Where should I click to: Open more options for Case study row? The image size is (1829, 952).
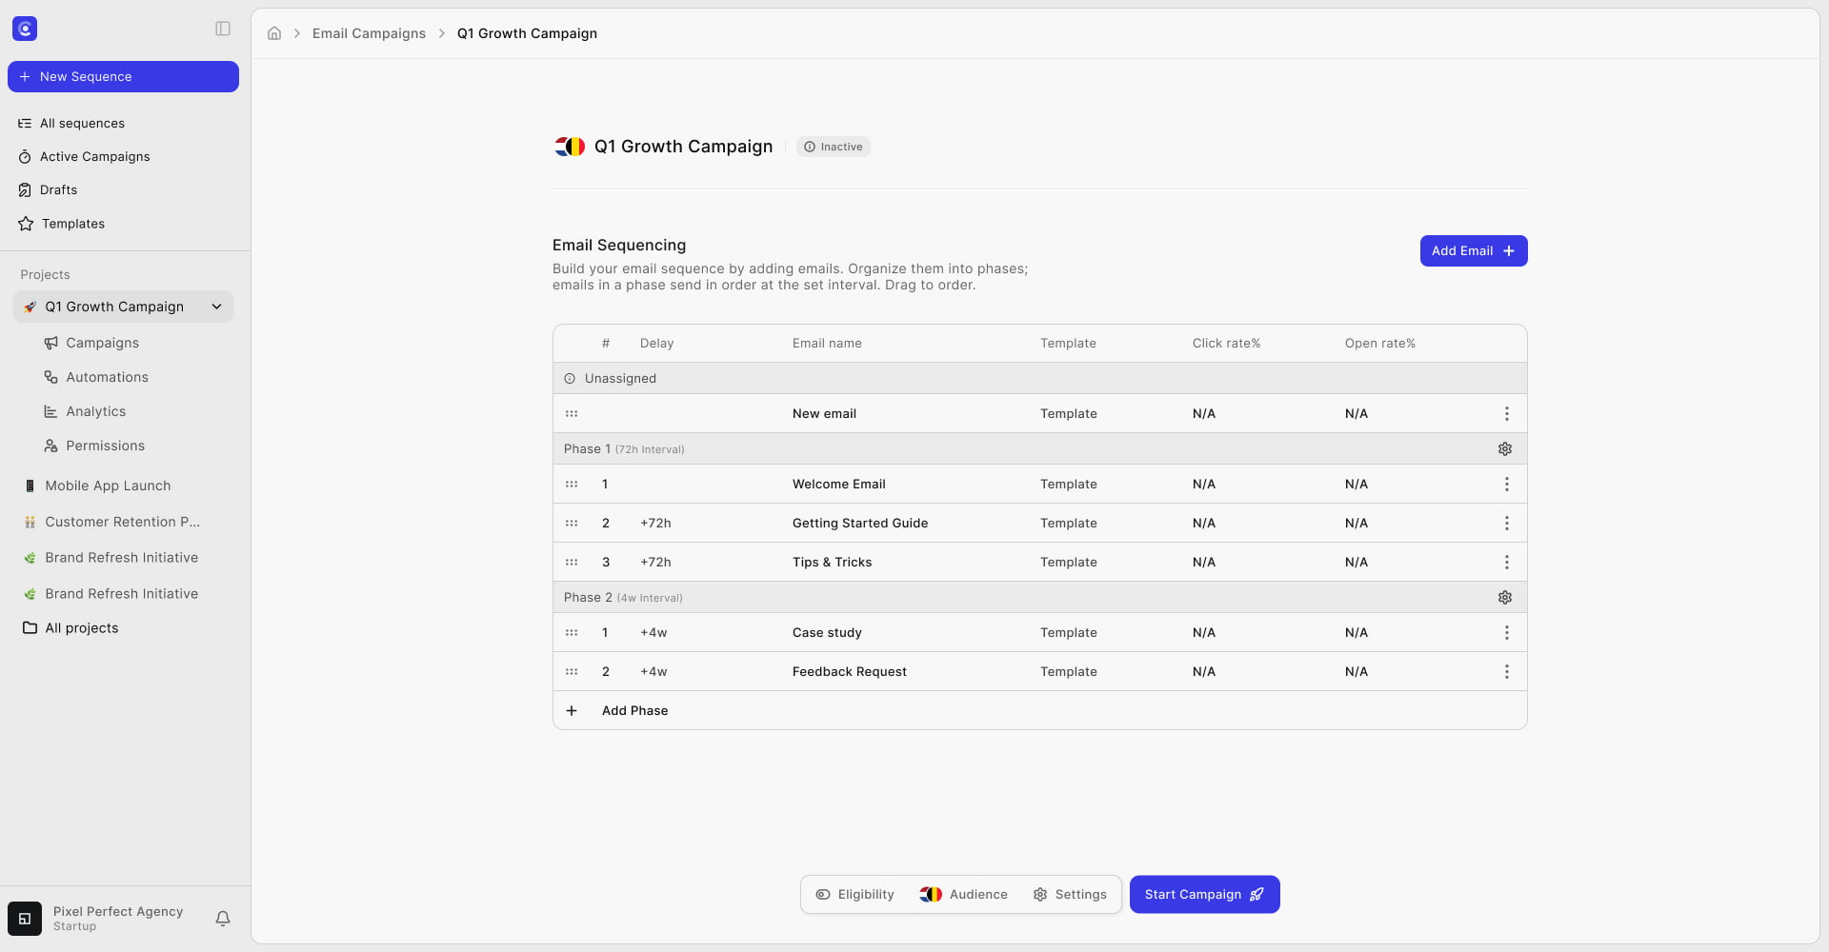point(1507,632)
